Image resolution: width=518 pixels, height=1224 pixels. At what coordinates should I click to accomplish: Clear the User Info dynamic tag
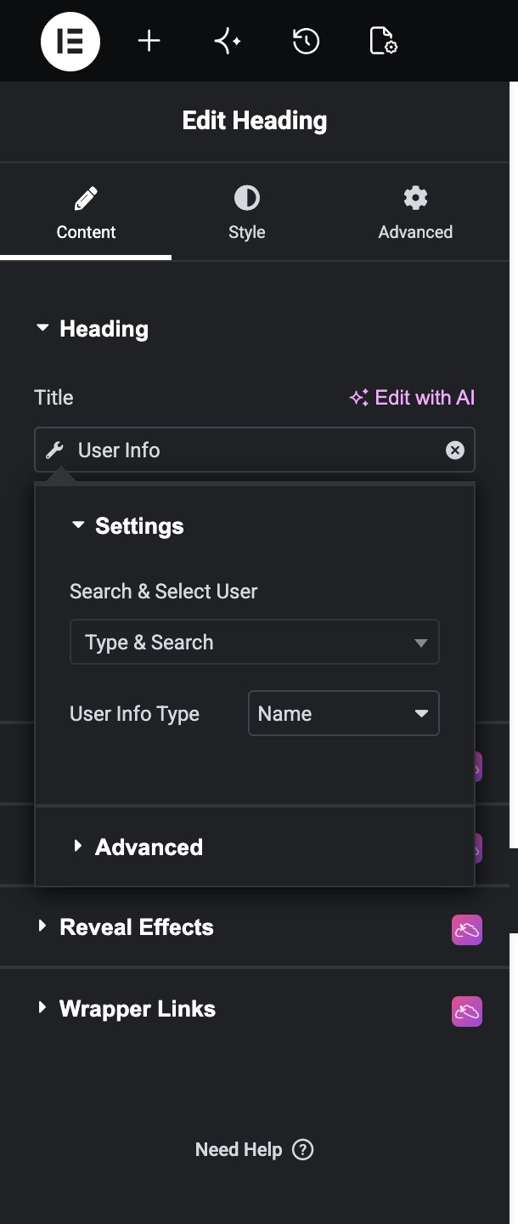[455, 450]
